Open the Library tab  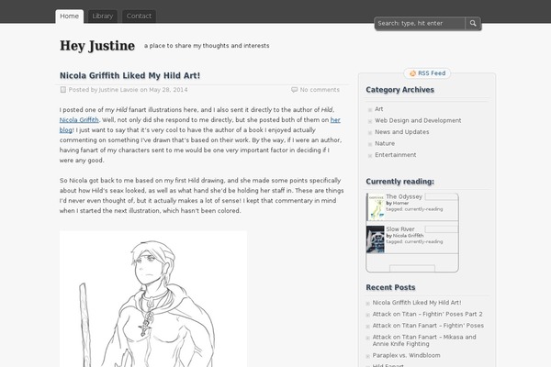coord(103,17)
